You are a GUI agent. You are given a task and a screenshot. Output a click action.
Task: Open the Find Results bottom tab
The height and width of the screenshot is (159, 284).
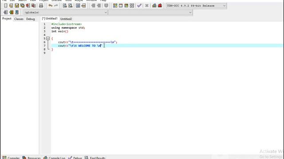coord(95,158)
